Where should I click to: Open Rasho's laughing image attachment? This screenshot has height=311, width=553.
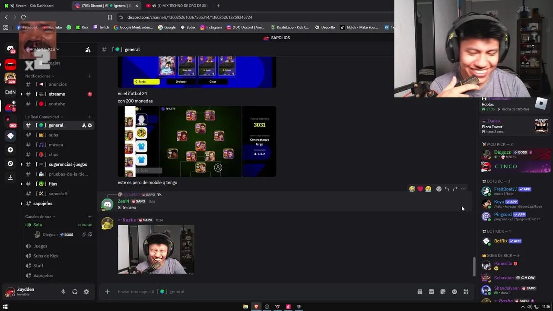coord(156,249)
